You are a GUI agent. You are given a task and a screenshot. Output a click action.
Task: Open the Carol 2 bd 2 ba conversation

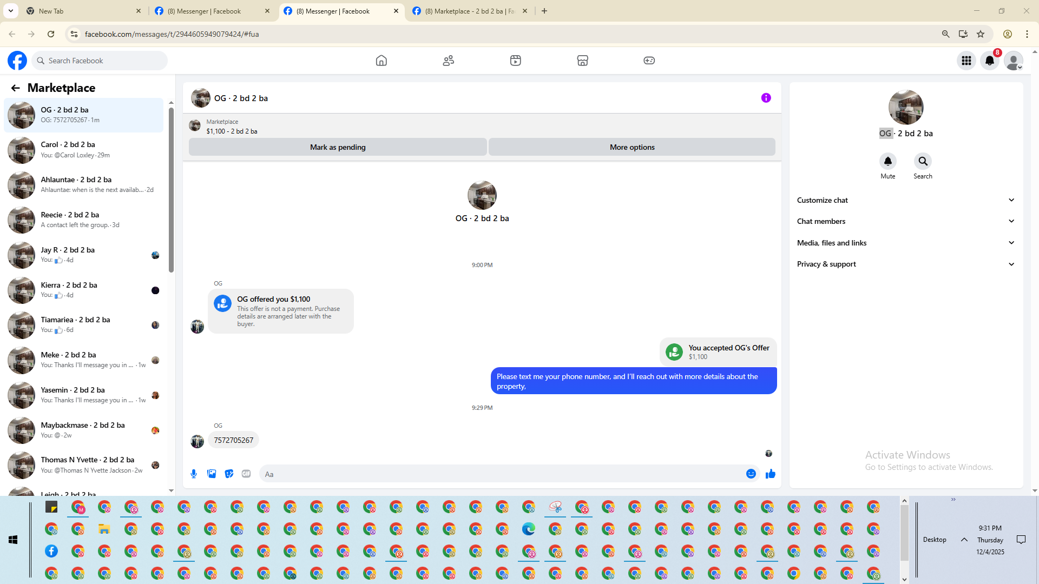click(x=84, y=150)
